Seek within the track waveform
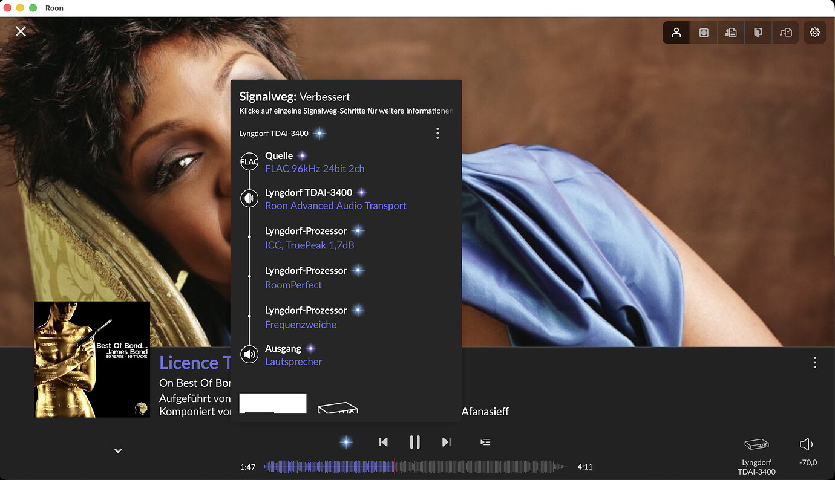This screenshot has width=835, height=480. click(417, 467)
